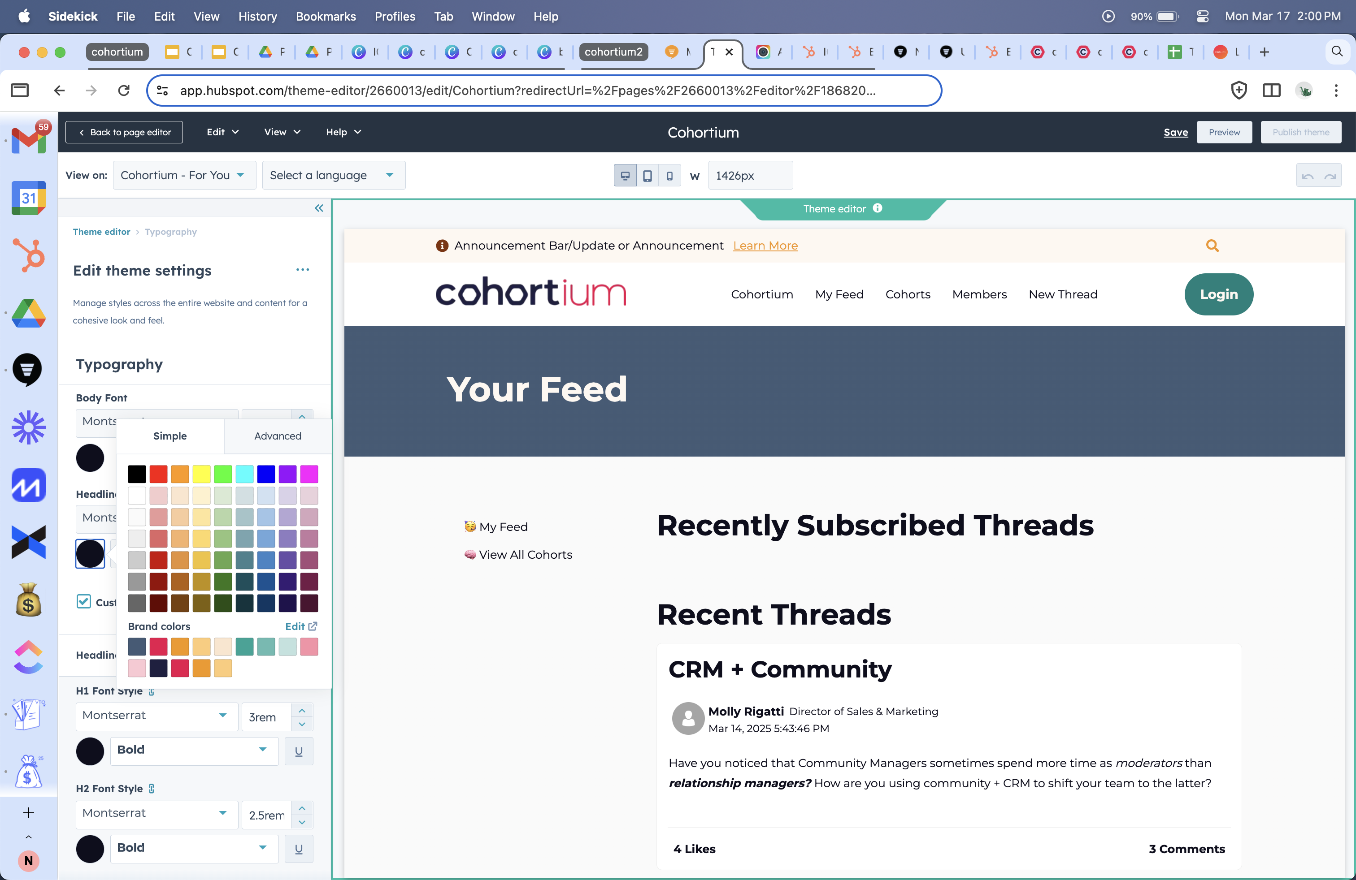
Task: Expand the View dropdown in editor header
Action: point(282,132)
